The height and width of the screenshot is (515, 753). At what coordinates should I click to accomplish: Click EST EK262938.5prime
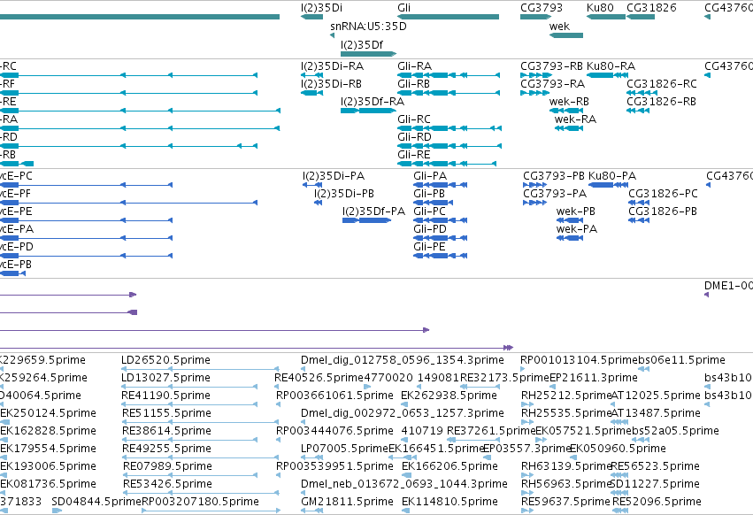point(449,396)
